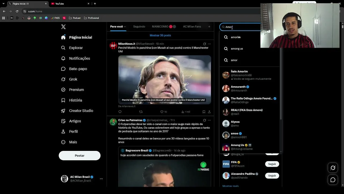Select the among us search suggestion
The image size is (344, 194).
tap(250, 49)
